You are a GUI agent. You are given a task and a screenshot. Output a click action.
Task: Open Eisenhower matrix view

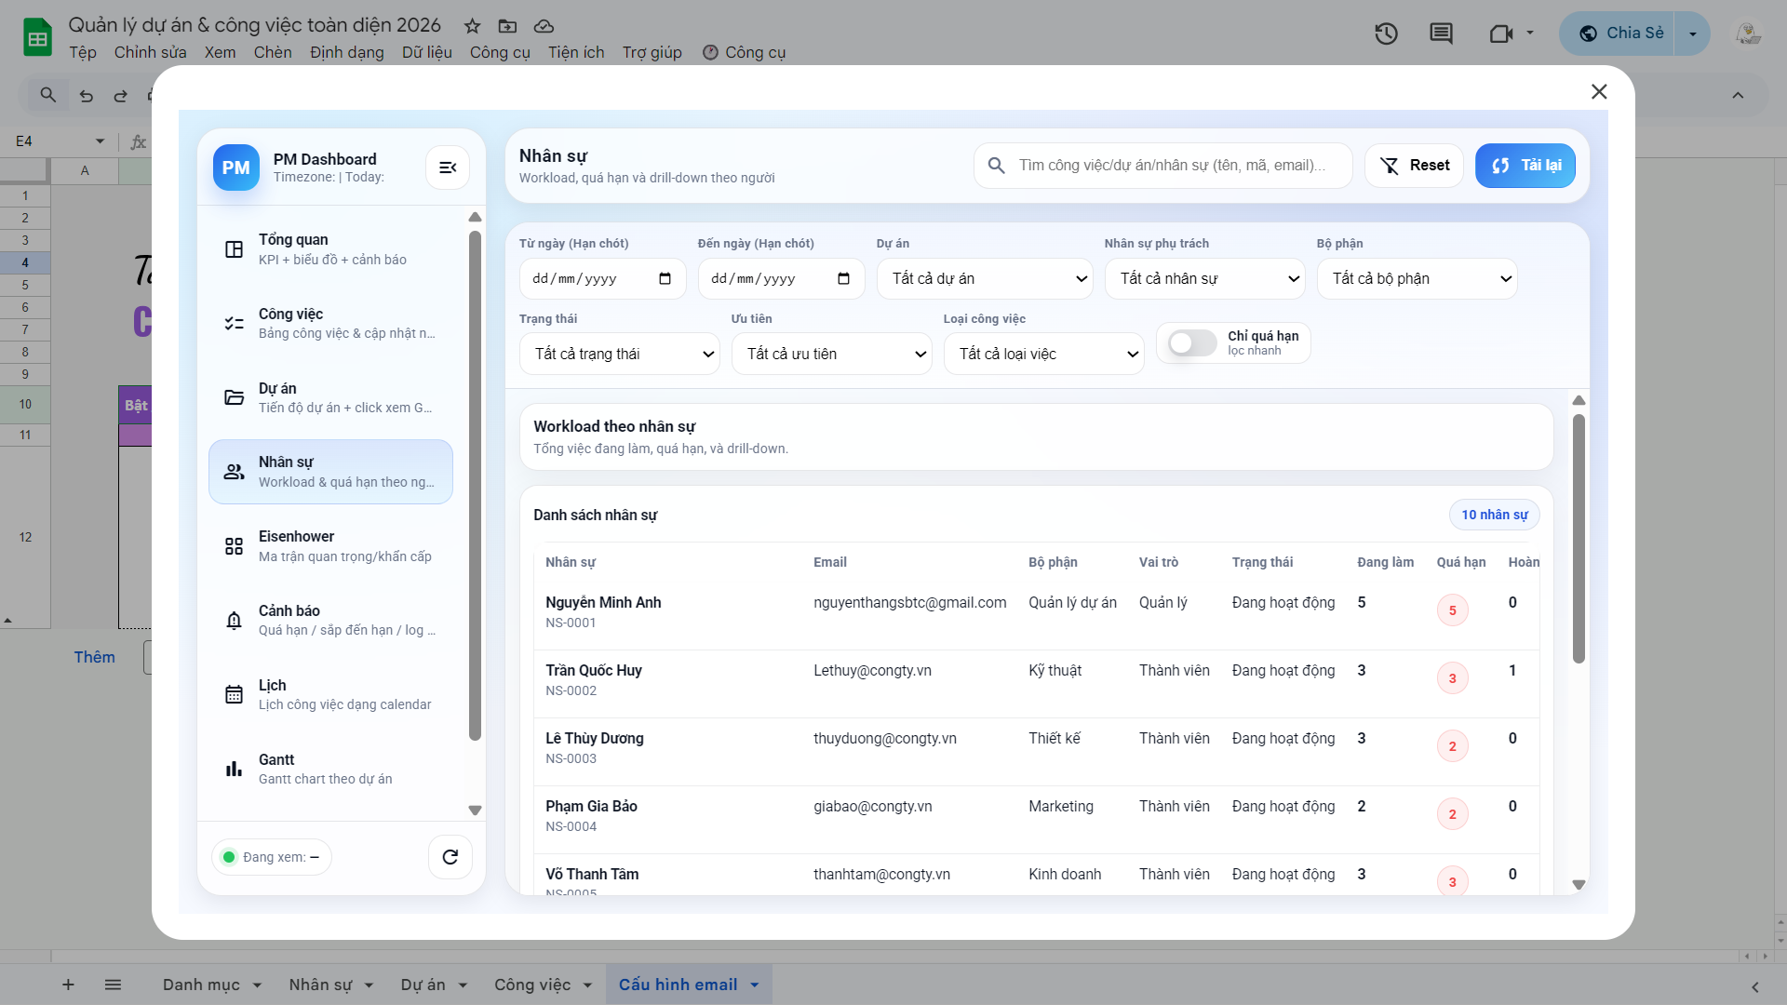[330, 546]
